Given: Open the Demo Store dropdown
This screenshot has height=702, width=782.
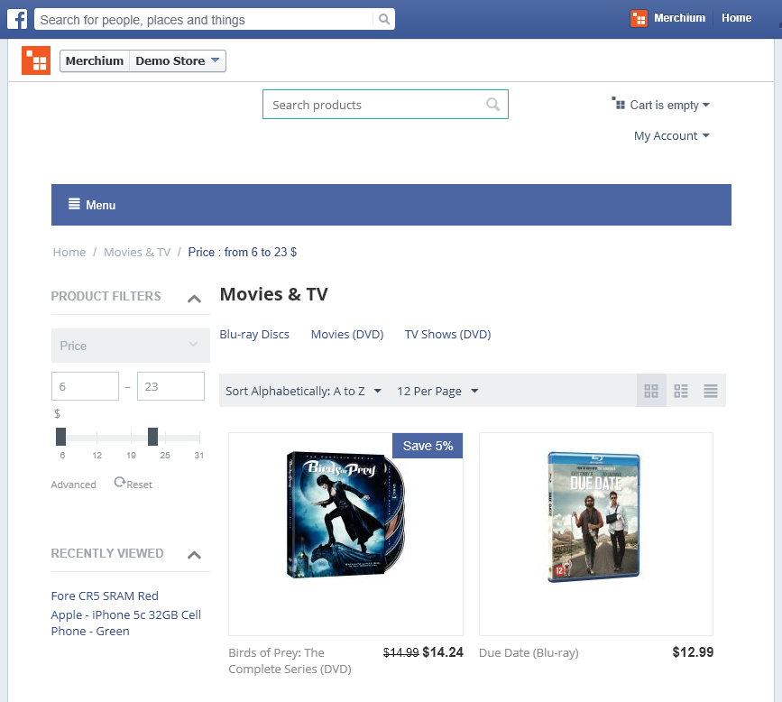Looking at the screenshot, I should (x=177, y=60).
